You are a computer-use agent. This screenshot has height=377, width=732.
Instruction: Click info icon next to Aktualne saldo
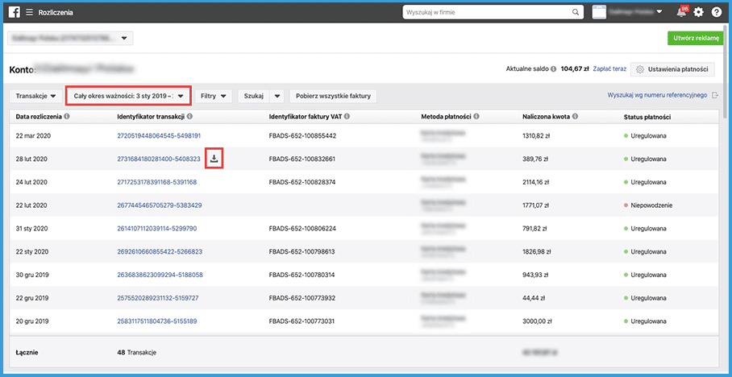click(x=553, y=69)
